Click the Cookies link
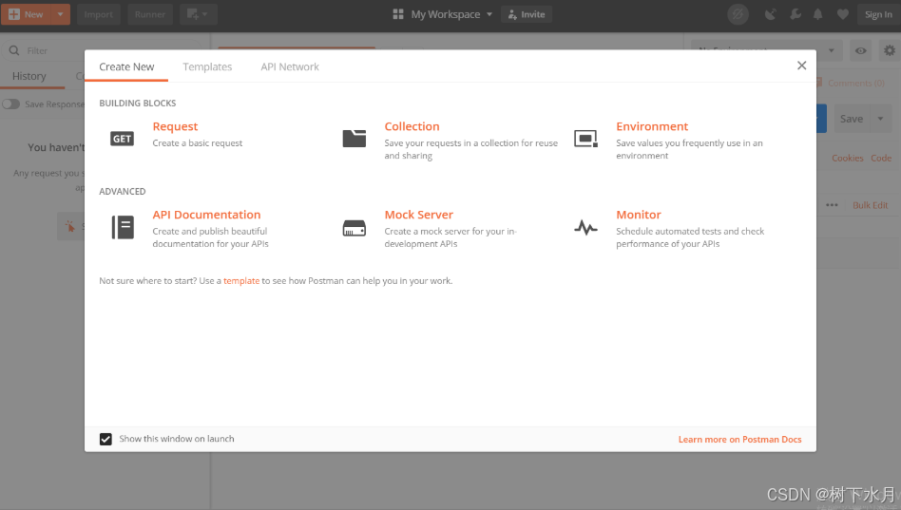Screen dimensions: 901x510 pyautogui.click(x=847, y=158)
